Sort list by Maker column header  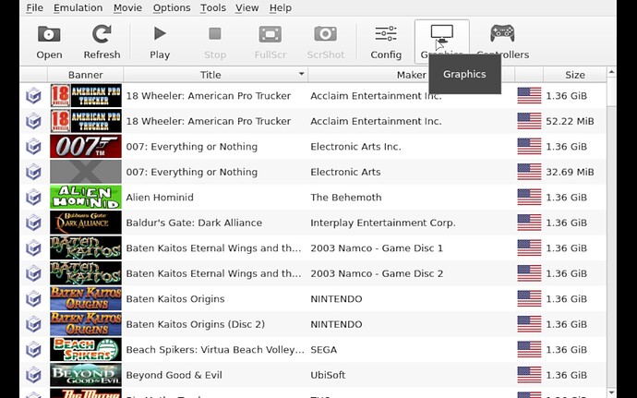click(411, 75)
